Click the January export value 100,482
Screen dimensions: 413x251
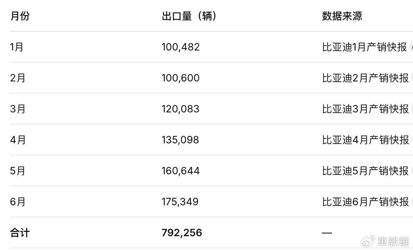181,47
